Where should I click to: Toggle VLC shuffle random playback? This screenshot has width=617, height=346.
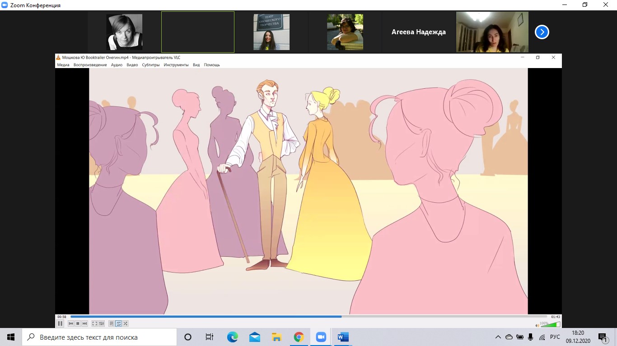tap(125, 323)
